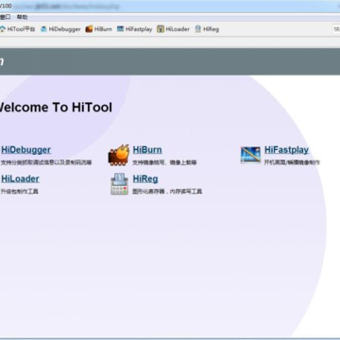The image size is (340, 340).
Task: Click the 开机画面 description under HiFastplay
Action: point(292,162)
